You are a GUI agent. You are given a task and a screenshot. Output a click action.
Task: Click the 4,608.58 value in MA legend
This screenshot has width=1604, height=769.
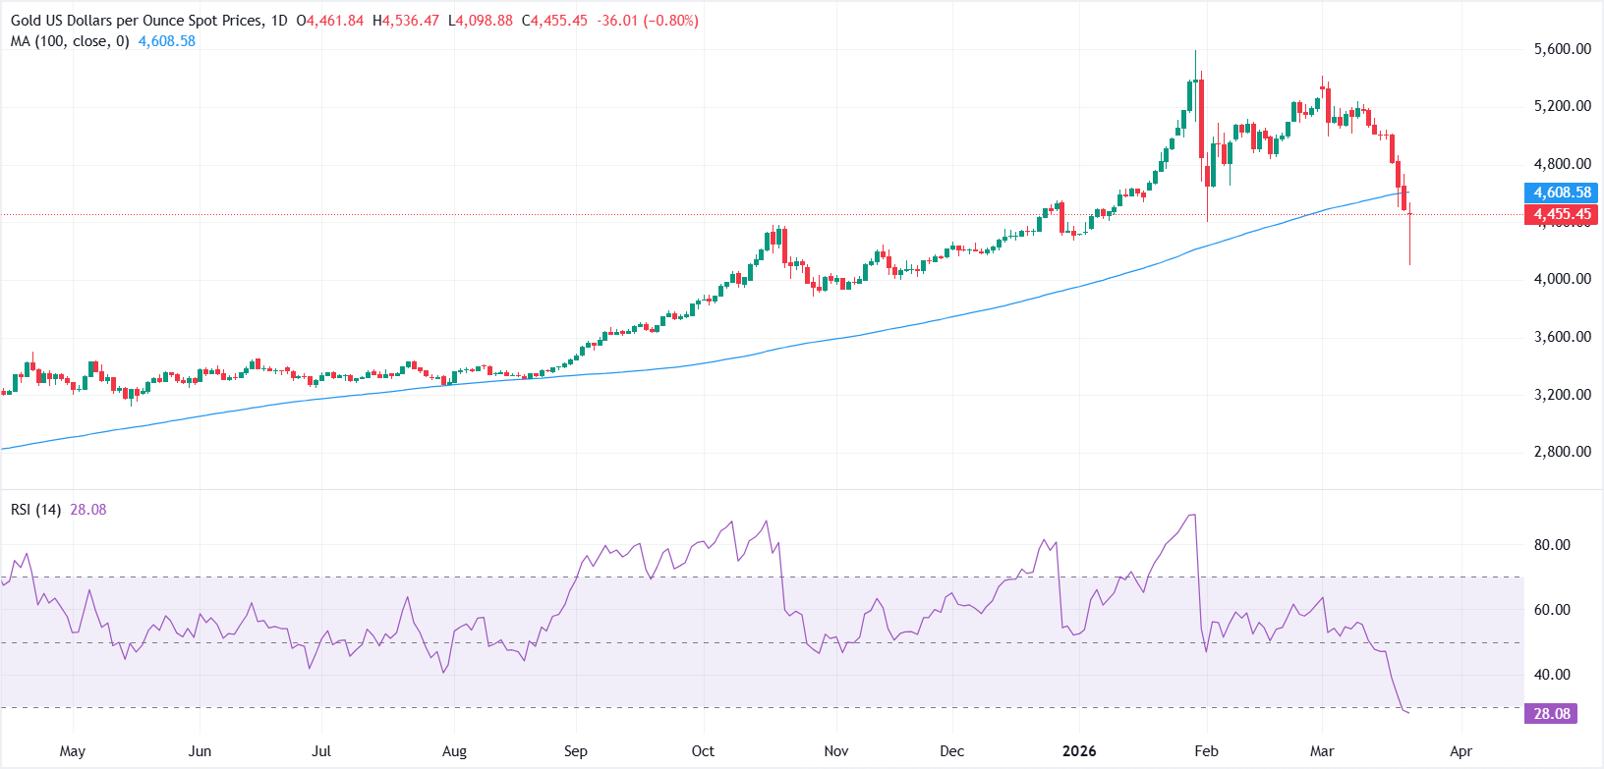167,41
